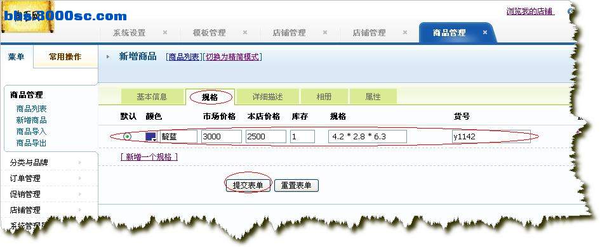Select the 商品管理 top tab
600x247 pixels.
pos(449,33)
